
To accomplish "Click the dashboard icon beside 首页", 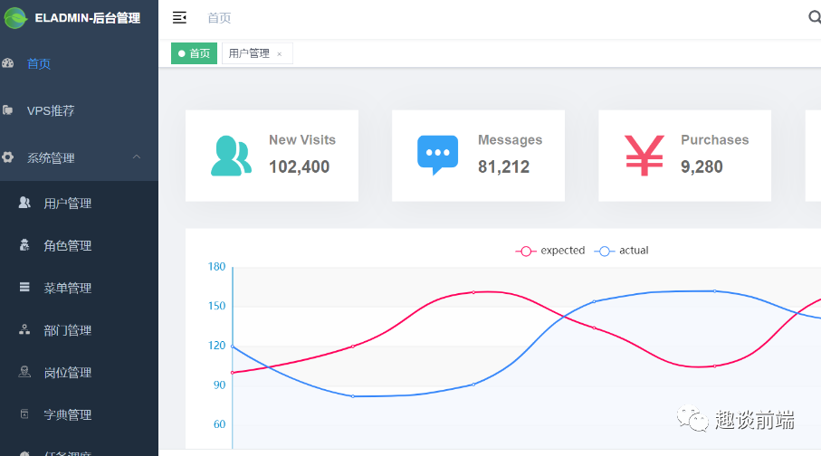I will point(8,63).
